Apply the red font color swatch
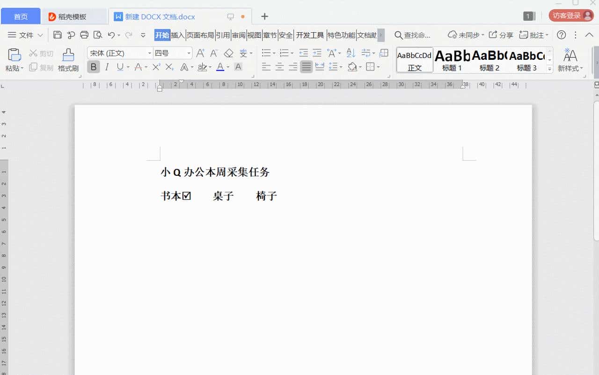The height and width of the screenshot is (375, 599). click(220, 67)
